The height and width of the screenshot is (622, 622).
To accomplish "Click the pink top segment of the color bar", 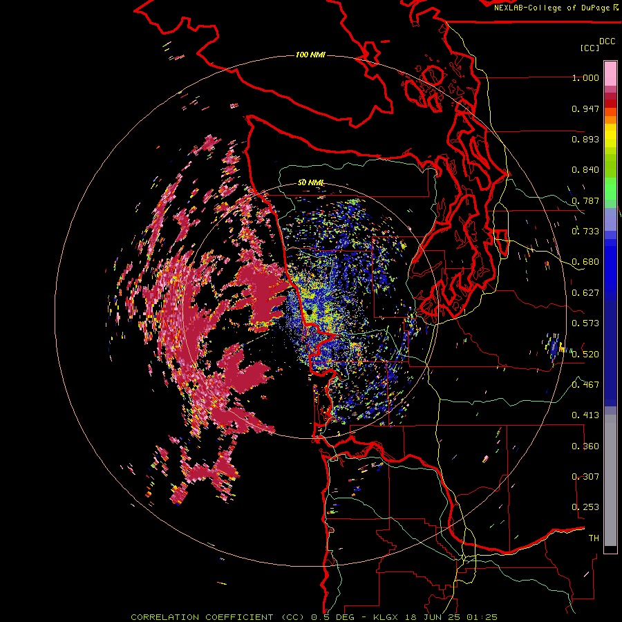I will (x=610, y=74).
